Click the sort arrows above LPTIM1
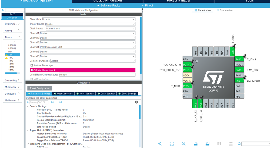 click(14, 42)
